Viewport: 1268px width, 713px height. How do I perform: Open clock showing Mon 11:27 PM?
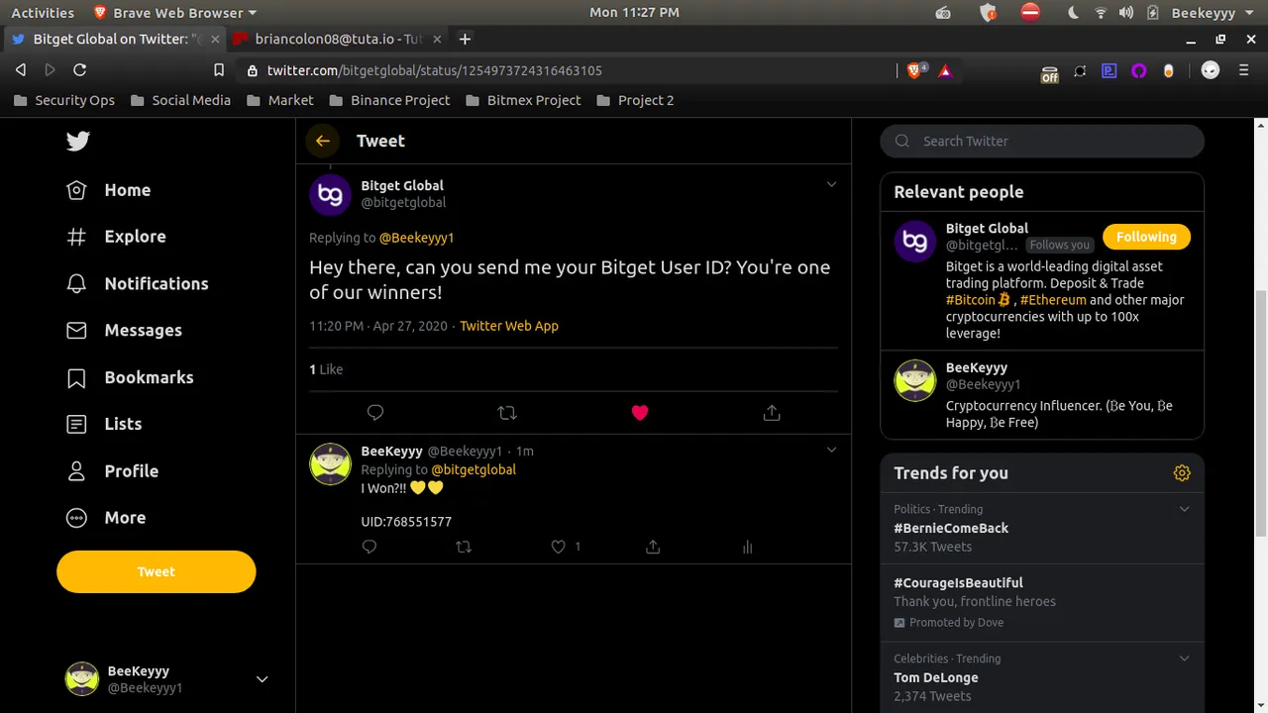[634, 13]
